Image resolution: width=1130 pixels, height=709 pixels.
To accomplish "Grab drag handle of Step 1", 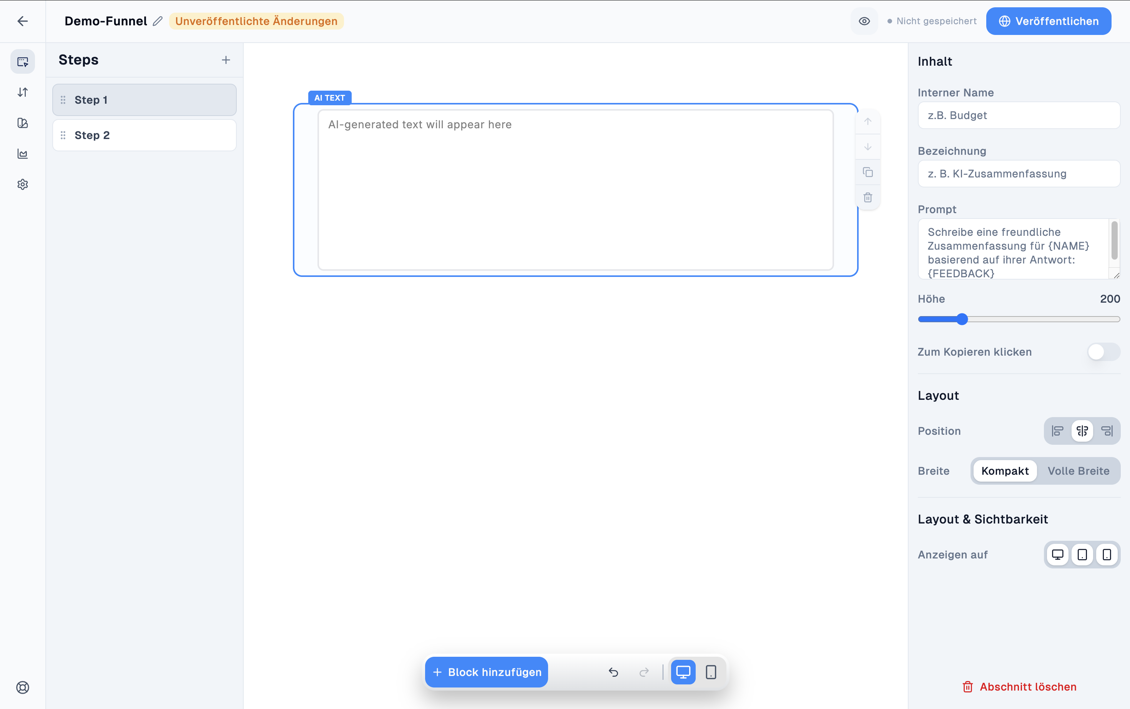I will coord(63,100).
